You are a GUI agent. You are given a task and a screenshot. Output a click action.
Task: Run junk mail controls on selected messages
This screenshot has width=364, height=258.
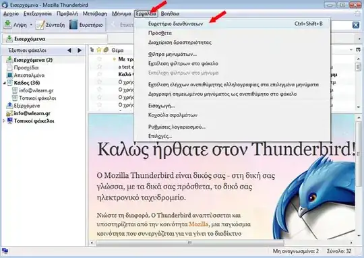click(x=232, y=85)
